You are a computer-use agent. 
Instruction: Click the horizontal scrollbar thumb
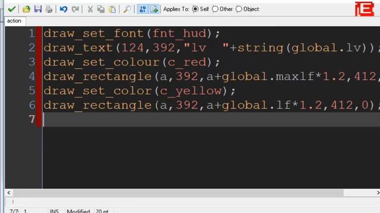tap(178, 193)
